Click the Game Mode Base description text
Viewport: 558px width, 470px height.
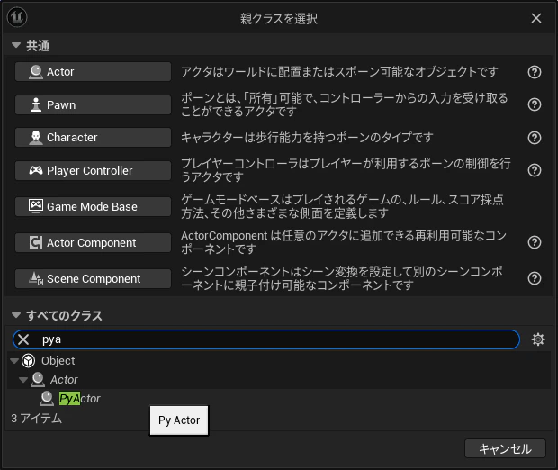[x=342, y=206]
